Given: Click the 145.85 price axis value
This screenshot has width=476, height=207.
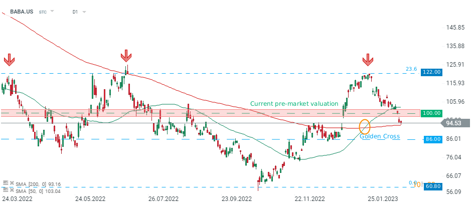Looking at the screenshot, I should tap(455, 28).
